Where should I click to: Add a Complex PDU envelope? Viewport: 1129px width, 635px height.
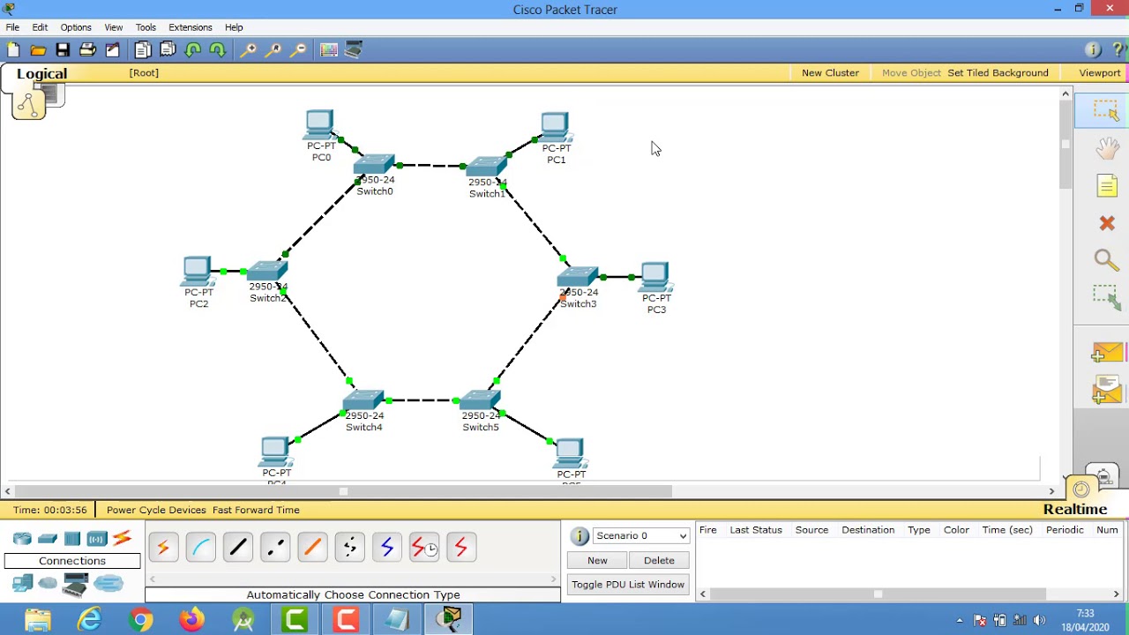[1107, 389]
